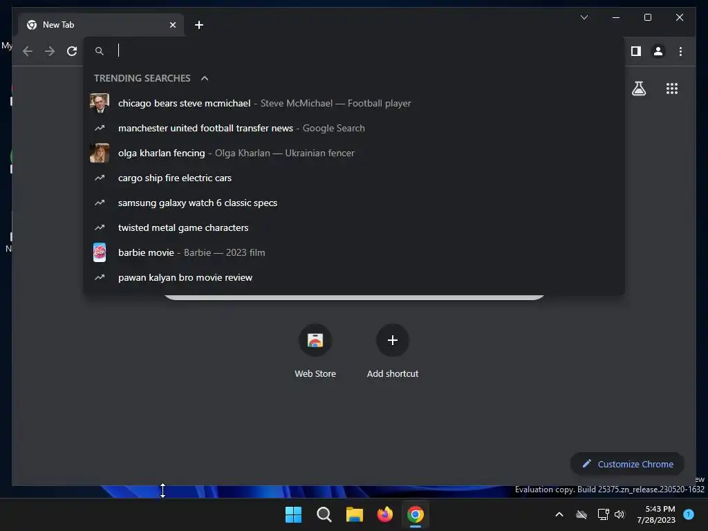Open the volume speaker tray icon
708x531 pixels.
click(619, 514)
